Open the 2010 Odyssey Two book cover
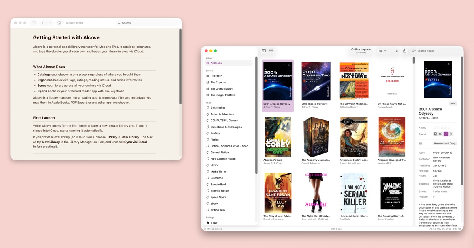This screenshot has height=248, width=474. point(316,81)
